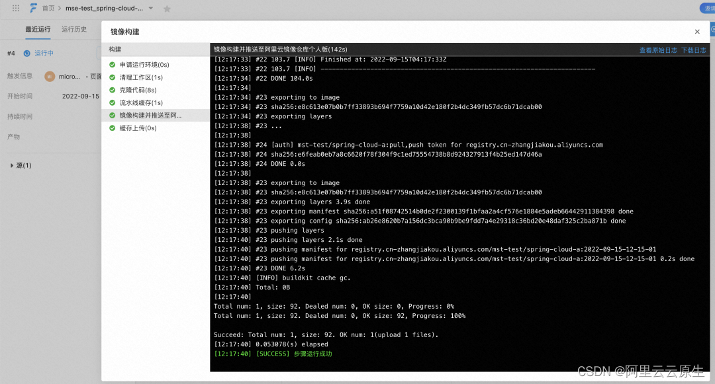Click the 构建 group header
715x384 pixels.
click(156, 49)
